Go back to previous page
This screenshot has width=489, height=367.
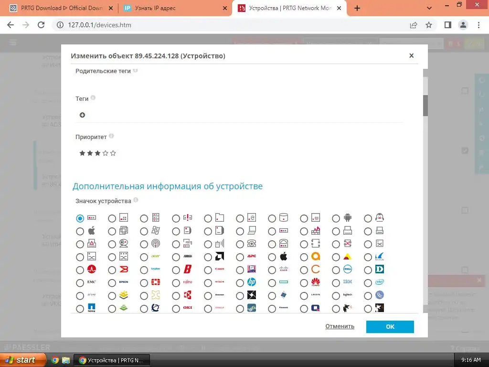[x=11, y=25]
